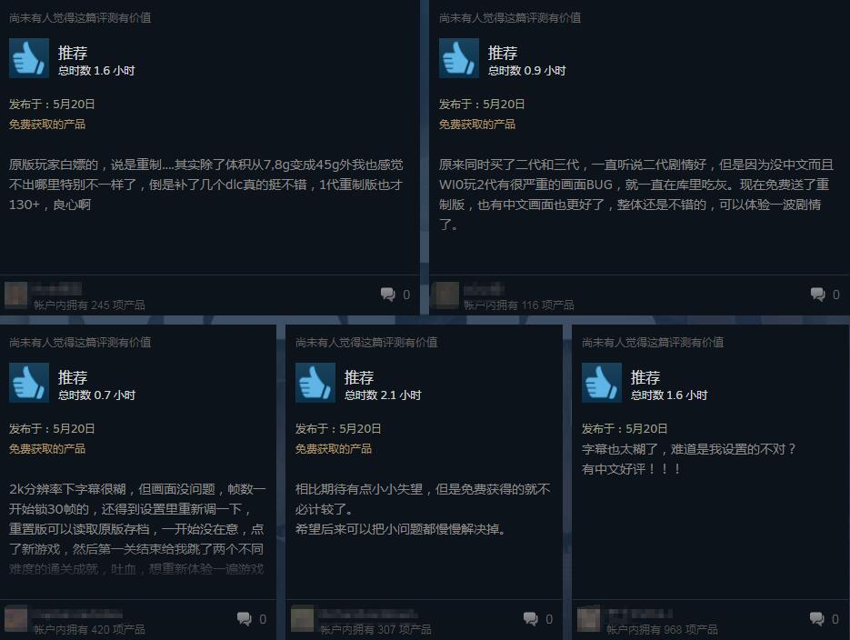Open comments on the 968-products user's review
850x640 pixels.
[824, 619]
